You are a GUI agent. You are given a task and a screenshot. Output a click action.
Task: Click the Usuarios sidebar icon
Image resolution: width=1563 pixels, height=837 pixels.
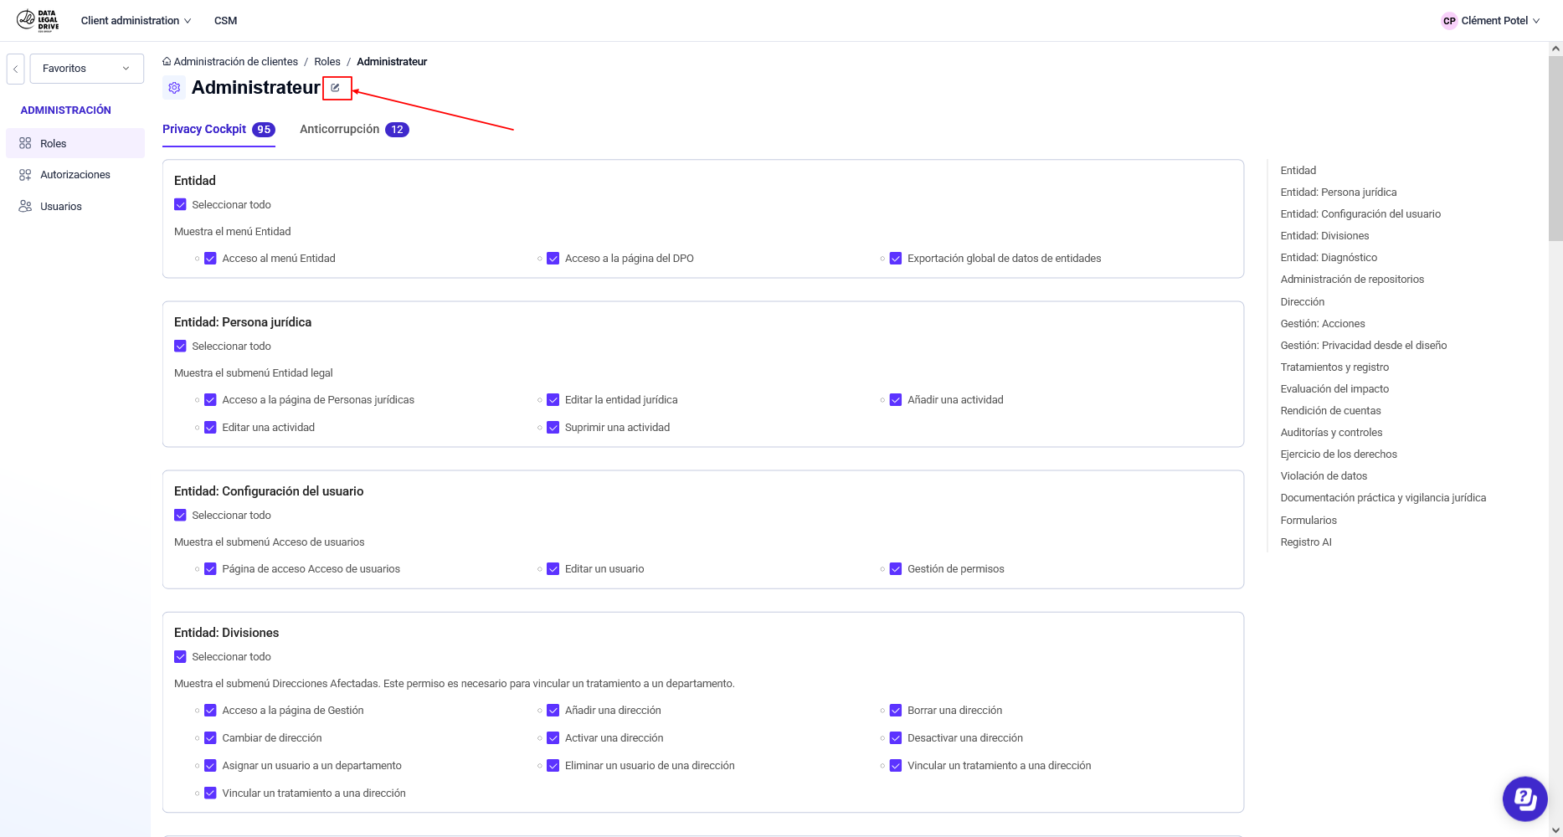tap(25, 206)
